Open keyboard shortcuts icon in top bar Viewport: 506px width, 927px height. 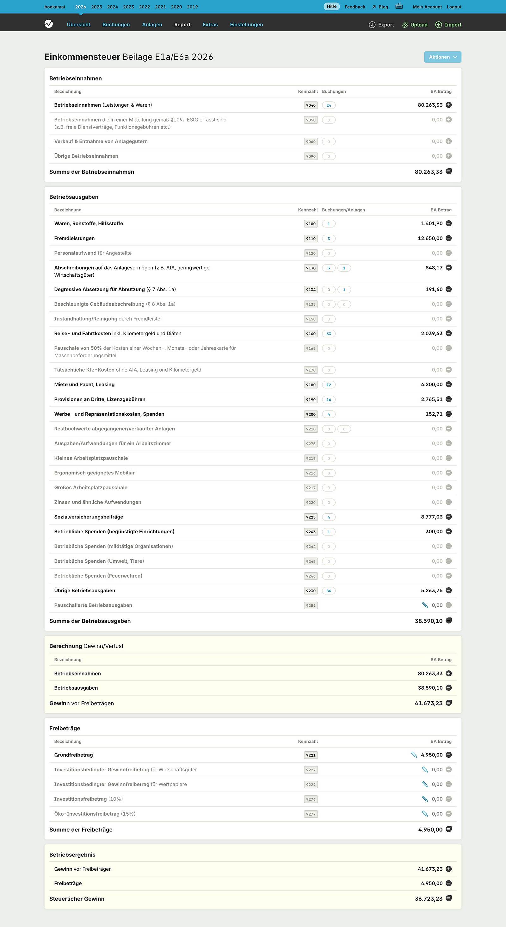(399, 6)
